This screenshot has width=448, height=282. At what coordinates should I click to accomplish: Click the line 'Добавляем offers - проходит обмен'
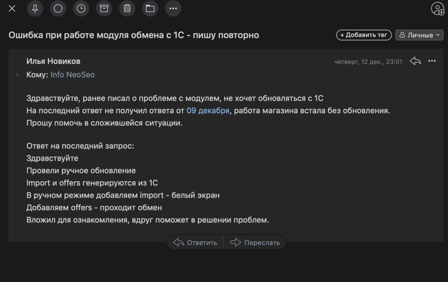(x=94, y=208)
